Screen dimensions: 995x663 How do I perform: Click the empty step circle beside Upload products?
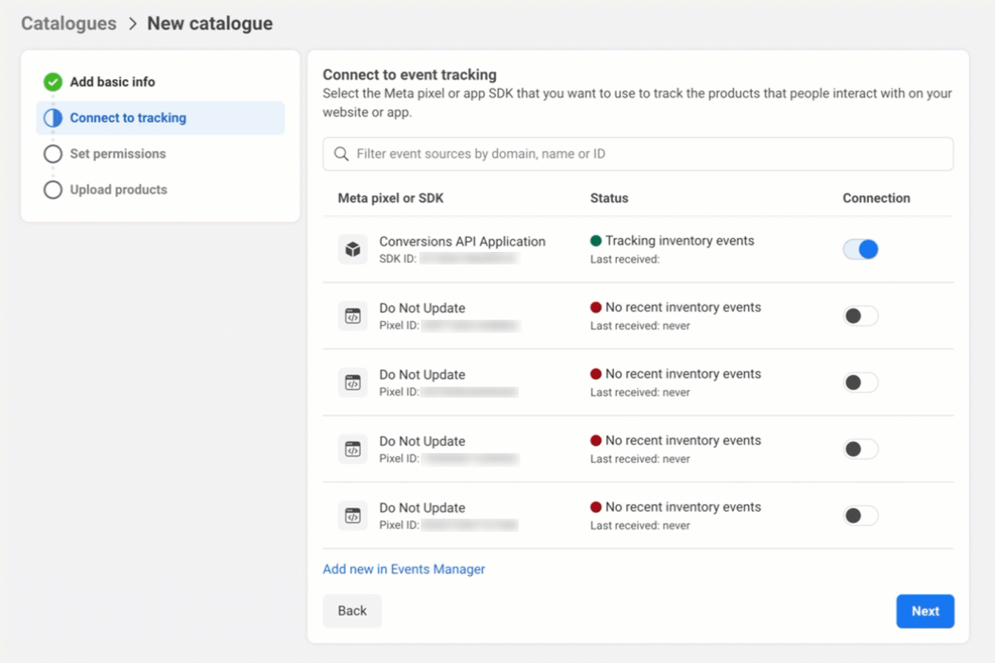(x=52, y=189)
